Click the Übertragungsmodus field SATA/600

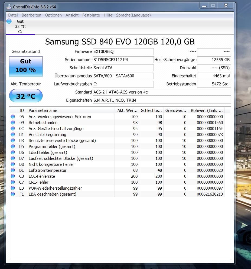pyautogui.click(x=123, y=76)
